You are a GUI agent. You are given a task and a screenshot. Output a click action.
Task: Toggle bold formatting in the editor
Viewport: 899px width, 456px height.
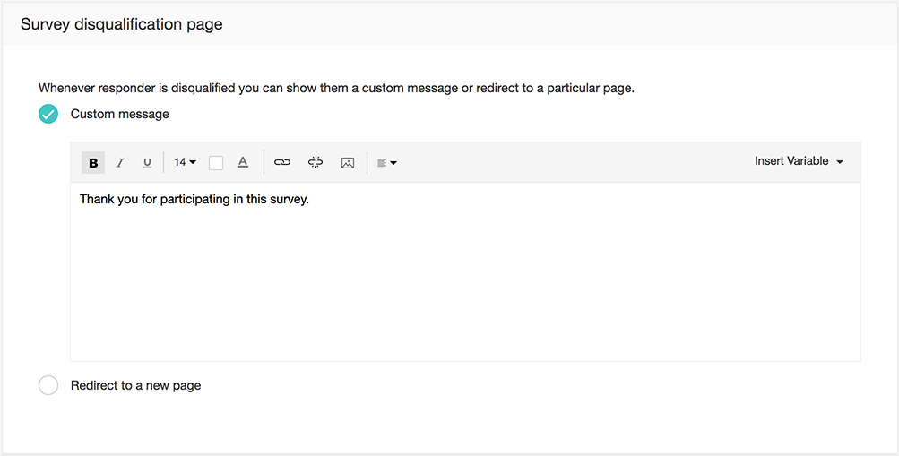93,163
